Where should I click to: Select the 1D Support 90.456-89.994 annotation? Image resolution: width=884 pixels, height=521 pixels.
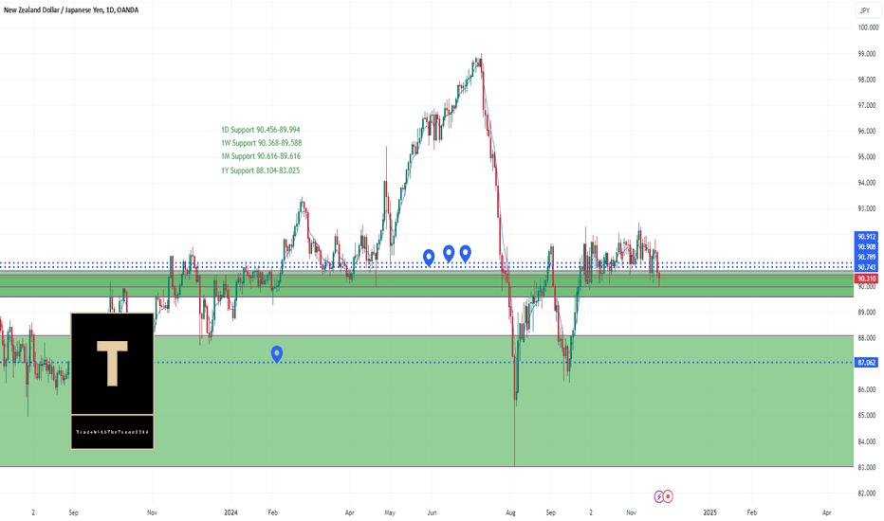pyautogui.click(x=261, y=130)
